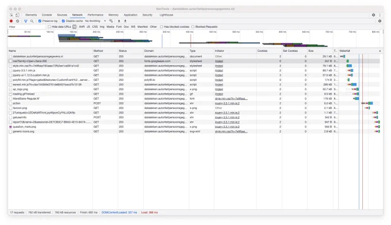Viewport: 391px width, 225px height.
Task: Filter requests by Media type
Action: [x=110, y=26]
